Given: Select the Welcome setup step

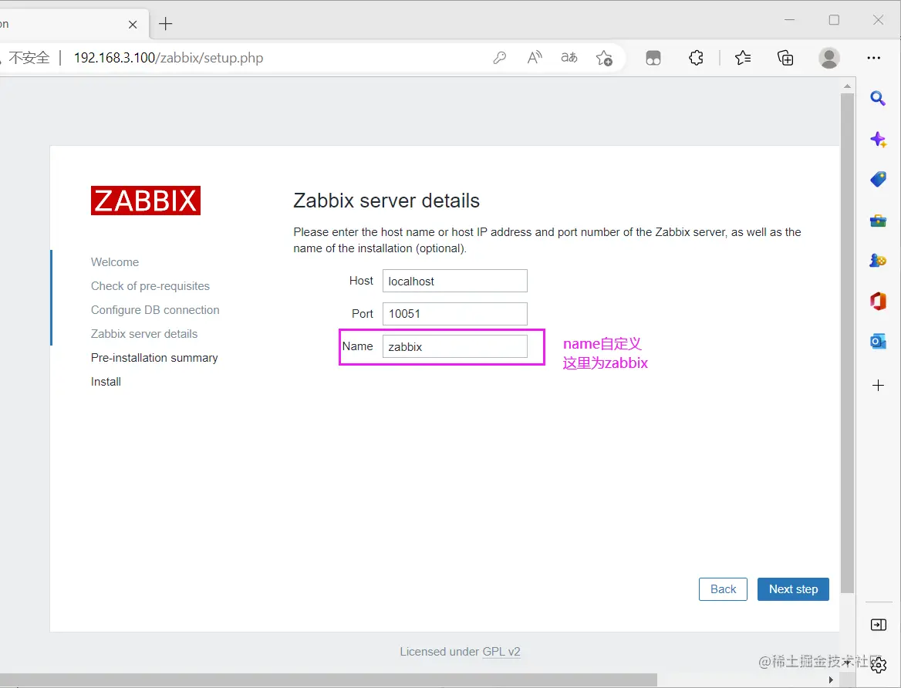Looking at the screenshot, I should tap(115, 262).
